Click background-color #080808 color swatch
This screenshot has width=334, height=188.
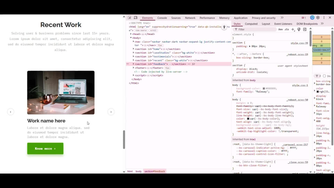click(x=264, y=88)
